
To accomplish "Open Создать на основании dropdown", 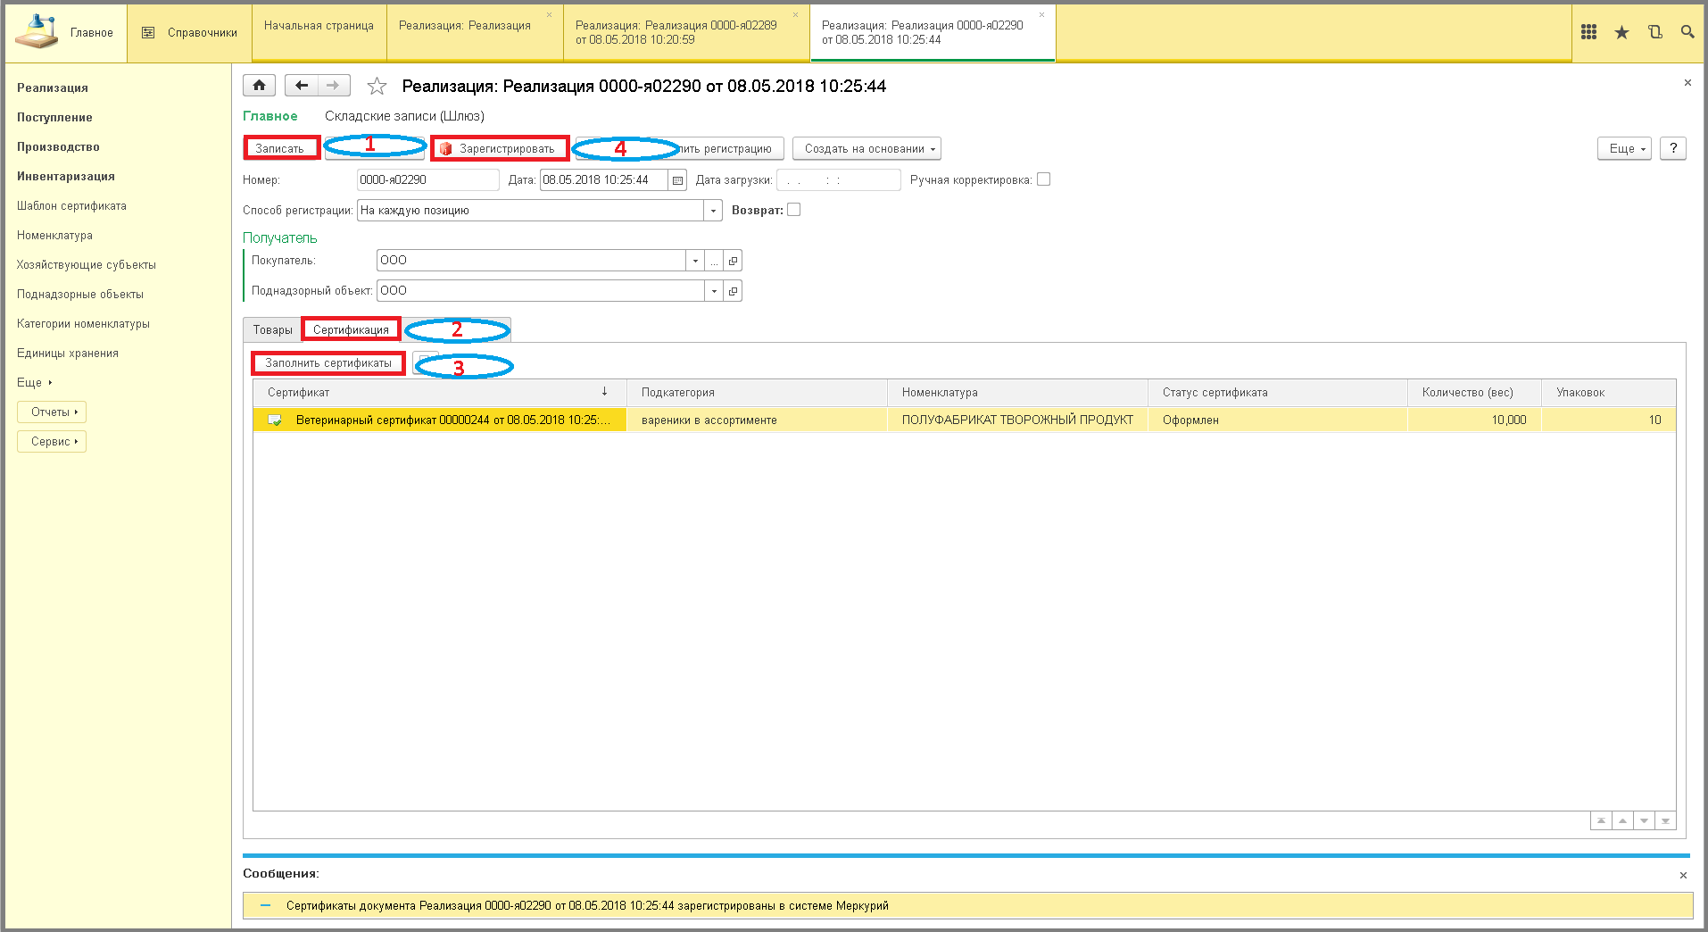I will [866, 149].
